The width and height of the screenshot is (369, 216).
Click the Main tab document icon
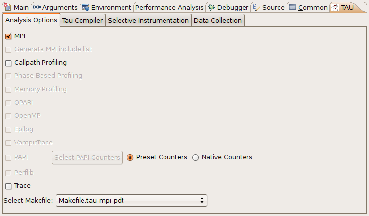click(x=7, y=7)
